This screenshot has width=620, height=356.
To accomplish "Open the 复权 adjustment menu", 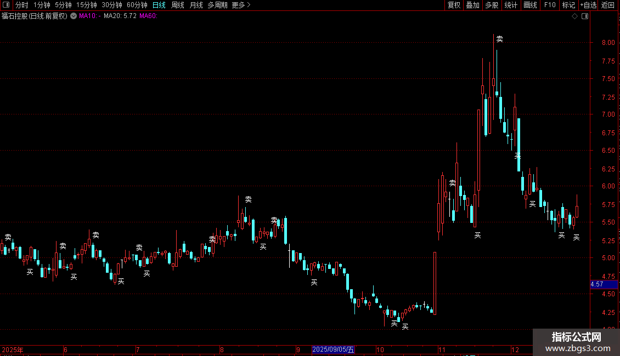I will point(454,5).
